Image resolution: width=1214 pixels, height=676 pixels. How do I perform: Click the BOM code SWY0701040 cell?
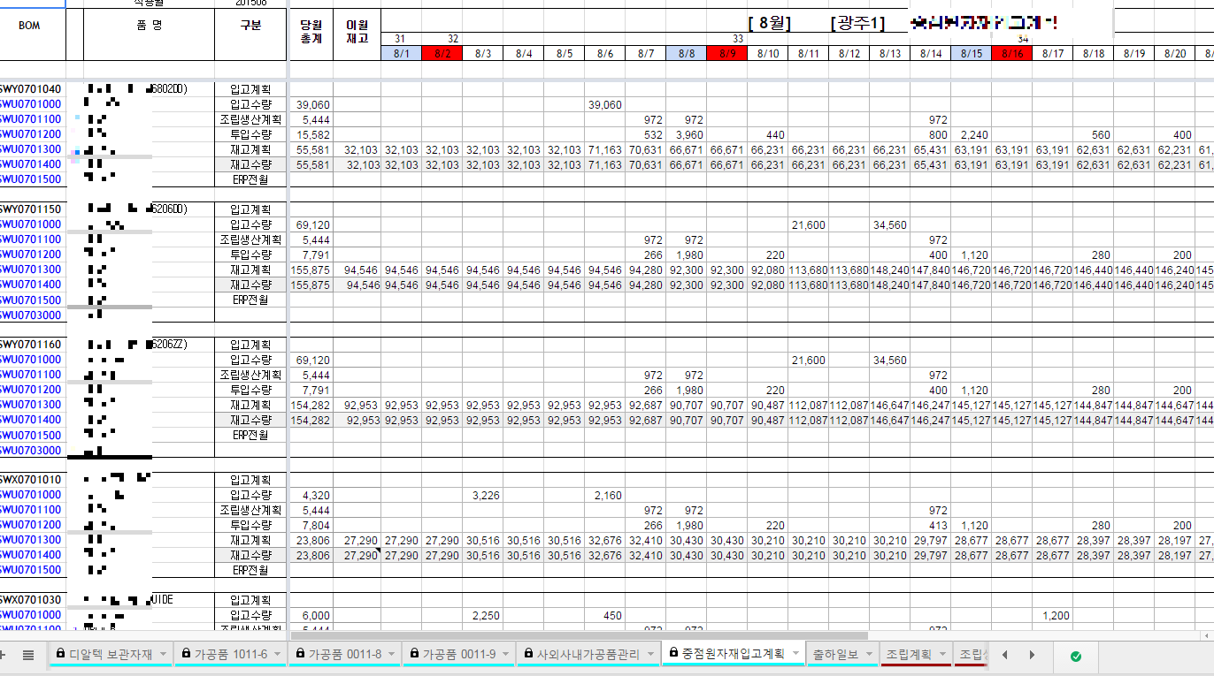tap(30, 89)
